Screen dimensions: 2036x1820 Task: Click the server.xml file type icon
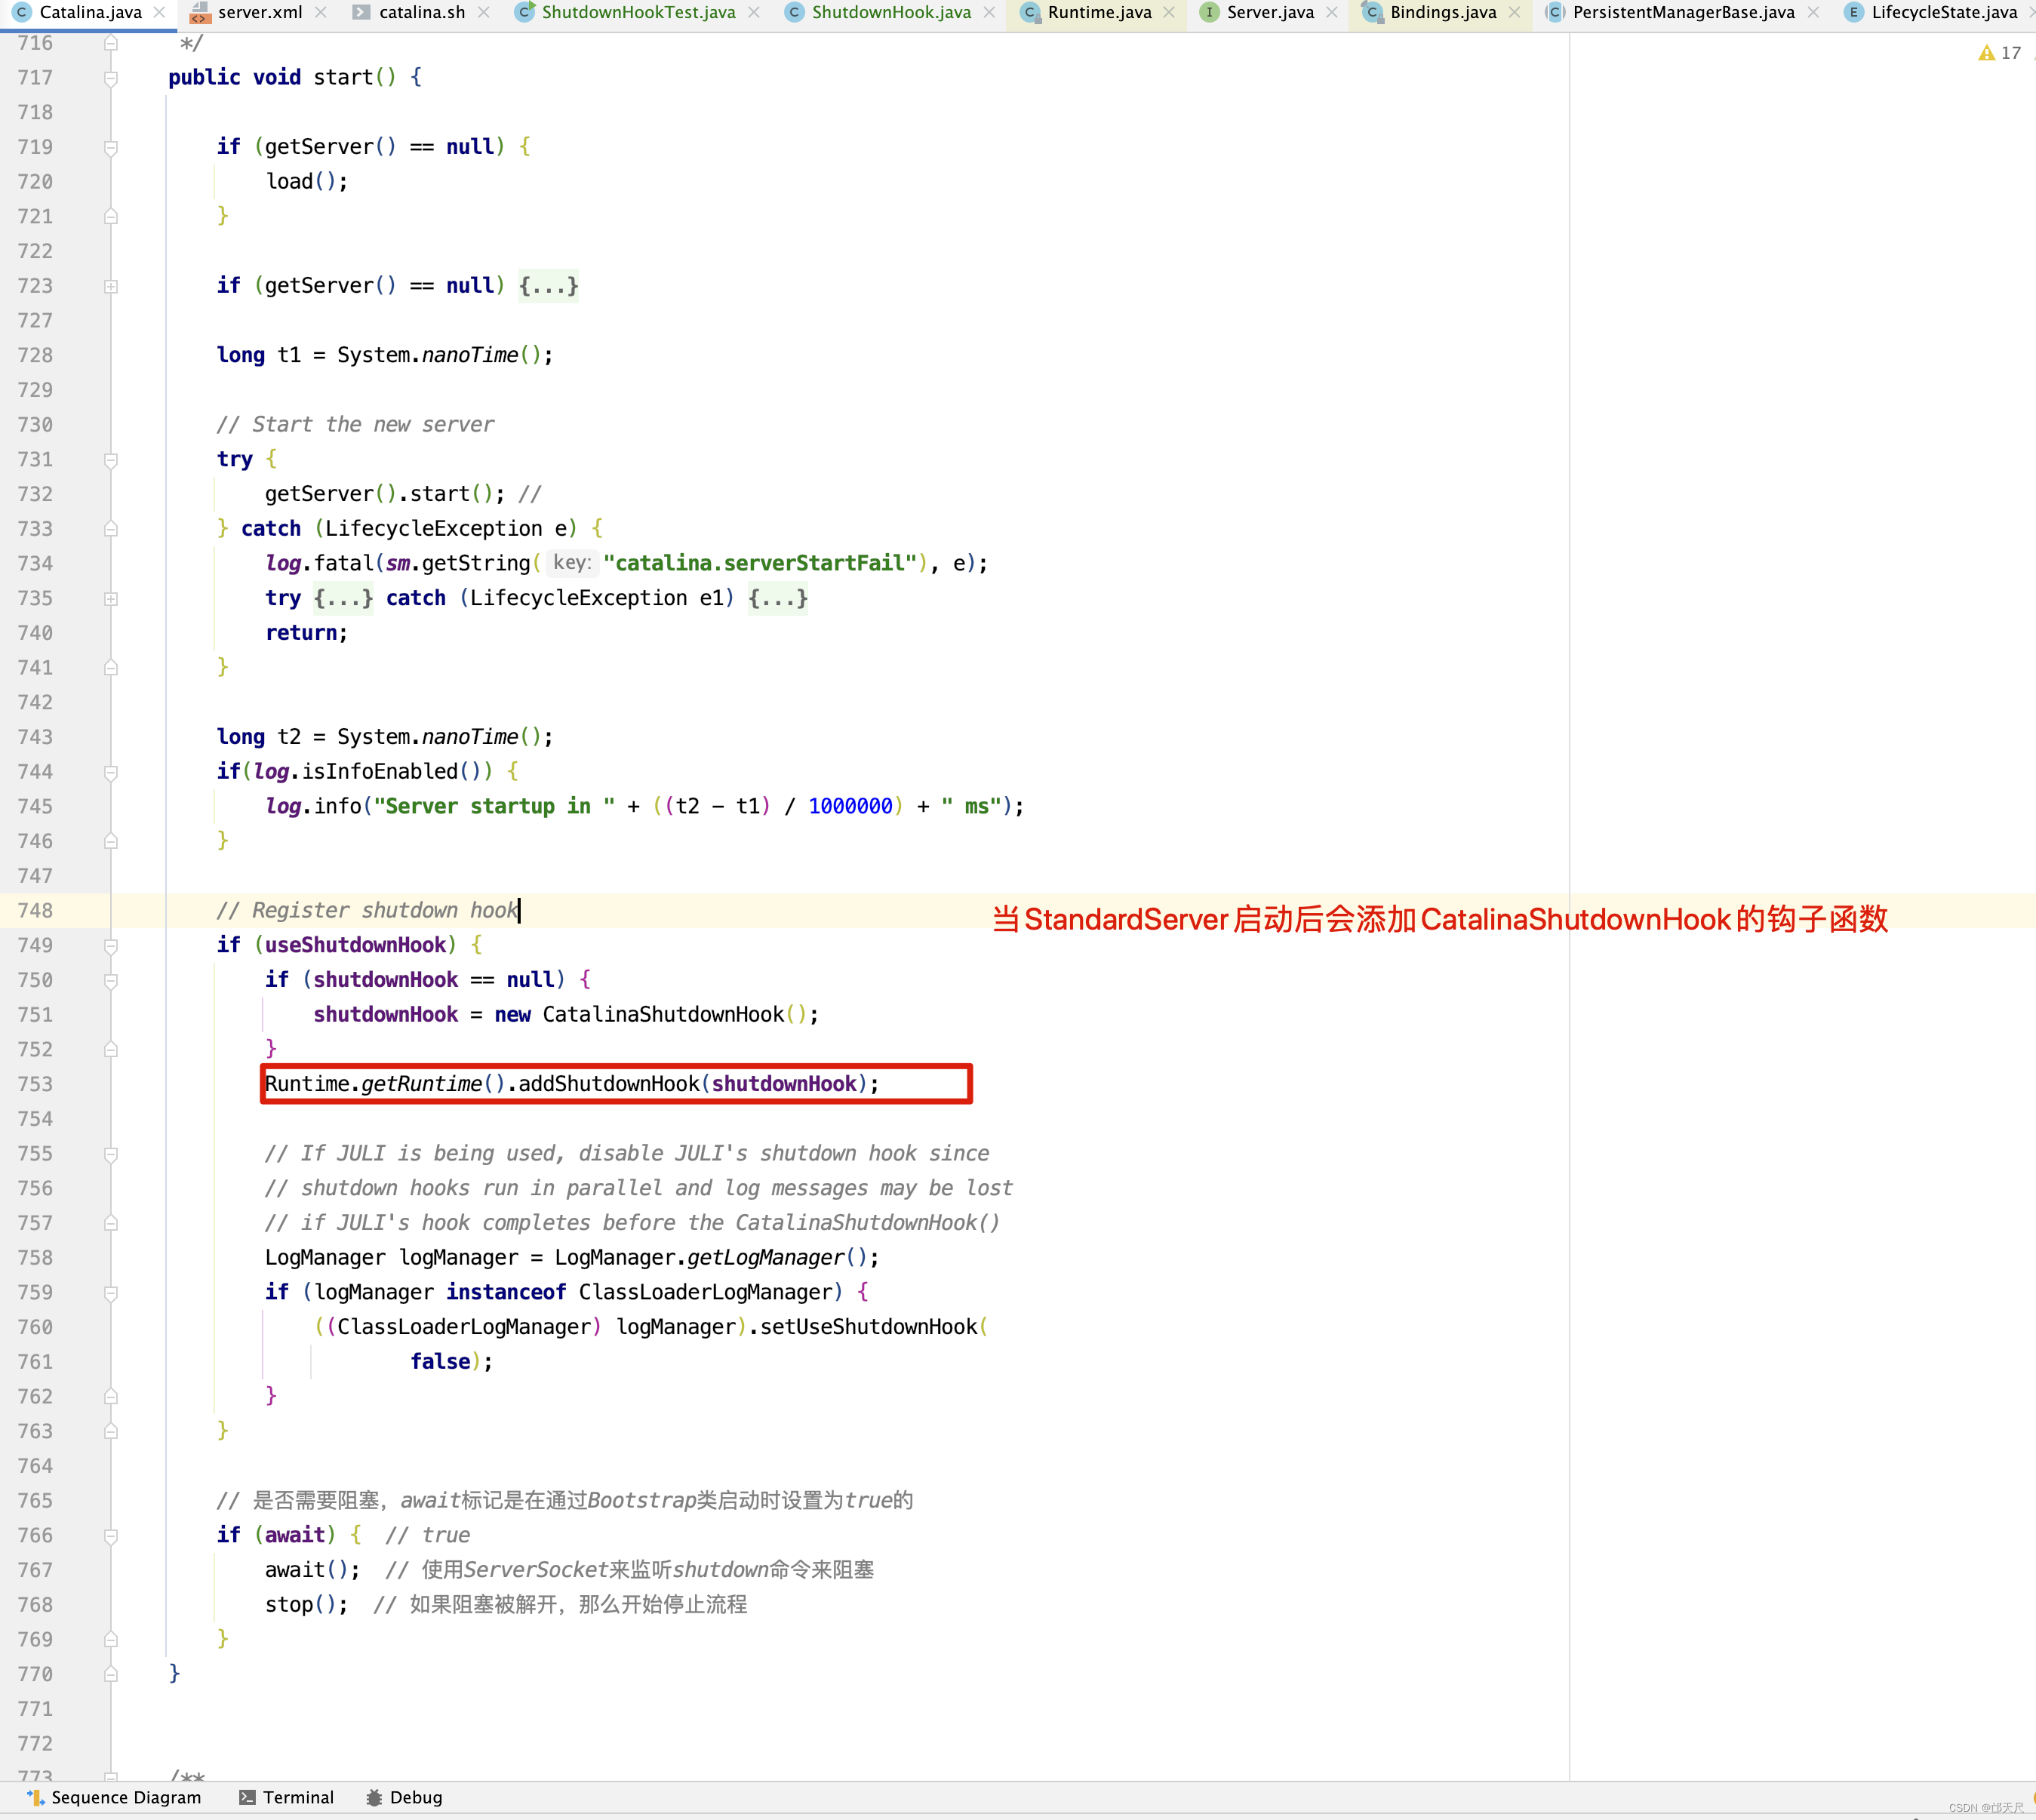200,12
